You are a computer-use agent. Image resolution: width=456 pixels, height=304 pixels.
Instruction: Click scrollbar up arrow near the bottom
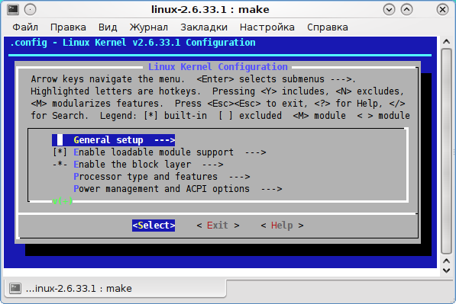tap(446, 261)
